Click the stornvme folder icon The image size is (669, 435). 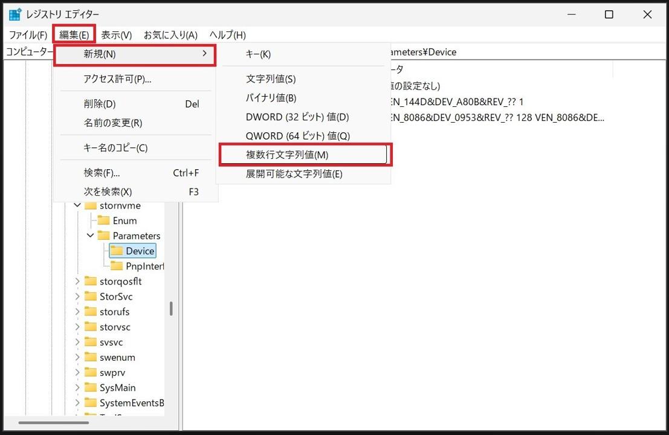click(x=91, y=205)
